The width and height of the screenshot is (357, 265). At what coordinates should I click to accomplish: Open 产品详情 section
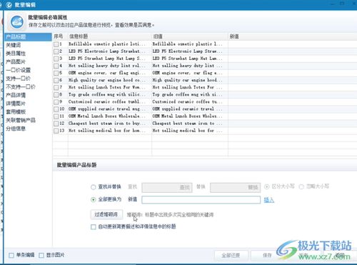pos(16,95)
